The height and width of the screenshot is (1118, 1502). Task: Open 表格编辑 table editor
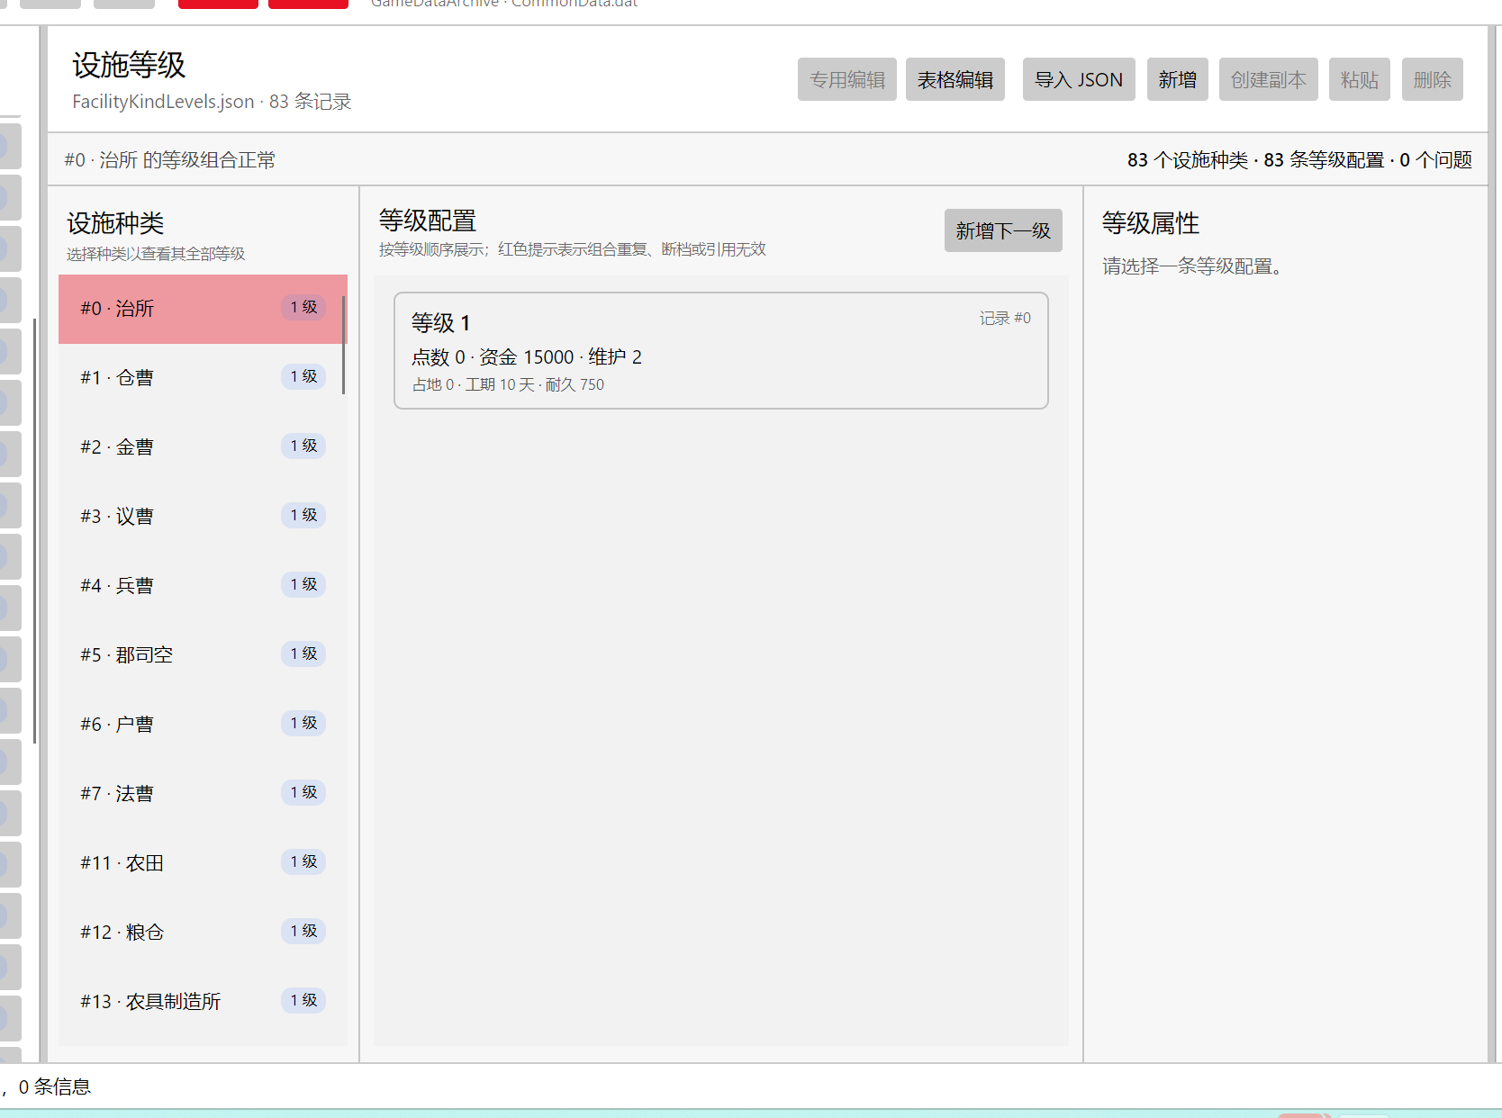pos(955,79)
